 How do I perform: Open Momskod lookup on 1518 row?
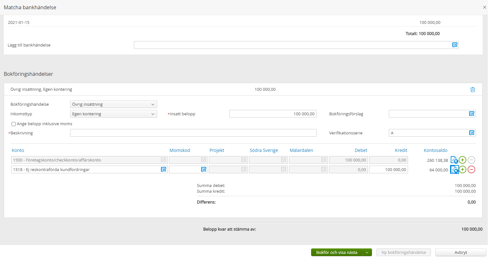point(203,169)
